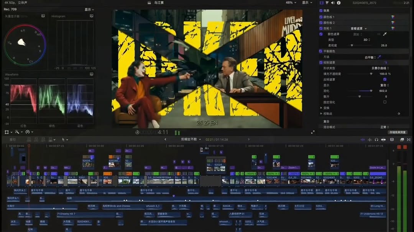The image size is (414, 232).
Task: Open the 白平衡 method popup
Action: (x=370, y=57)
